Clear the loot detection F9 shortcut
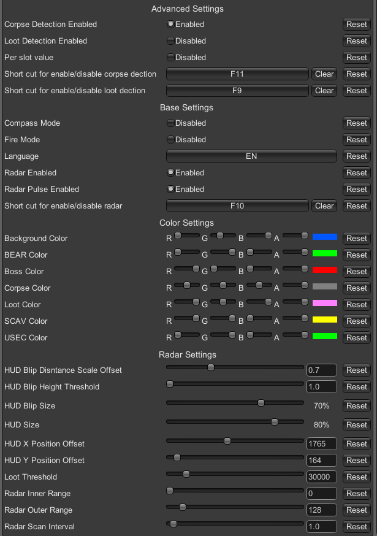The height and width of the screenshot is (536, 377). point(324,91)
